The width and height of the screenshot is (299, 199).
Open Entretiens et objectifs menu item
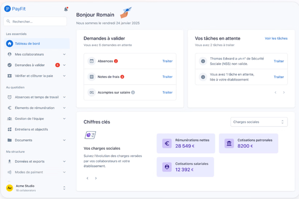coord(33,129)
